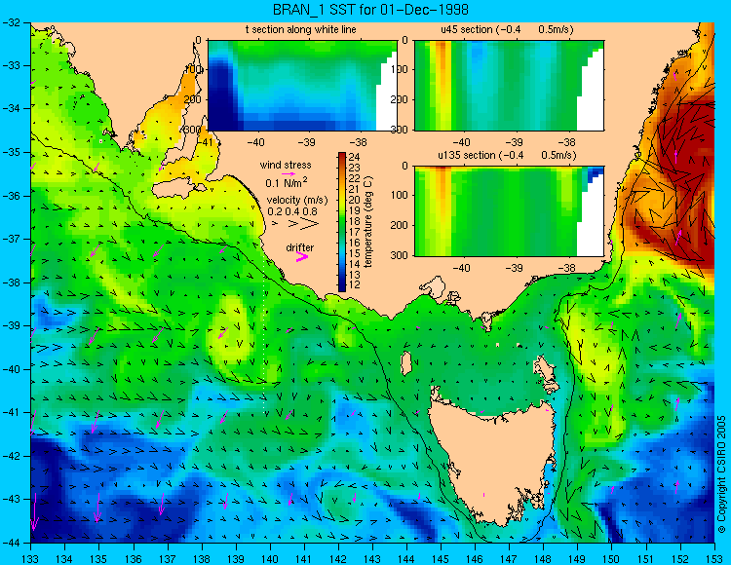
Task: Click the vertical temperature color bar
Action: pyautogui.click(x=342, y=222)
